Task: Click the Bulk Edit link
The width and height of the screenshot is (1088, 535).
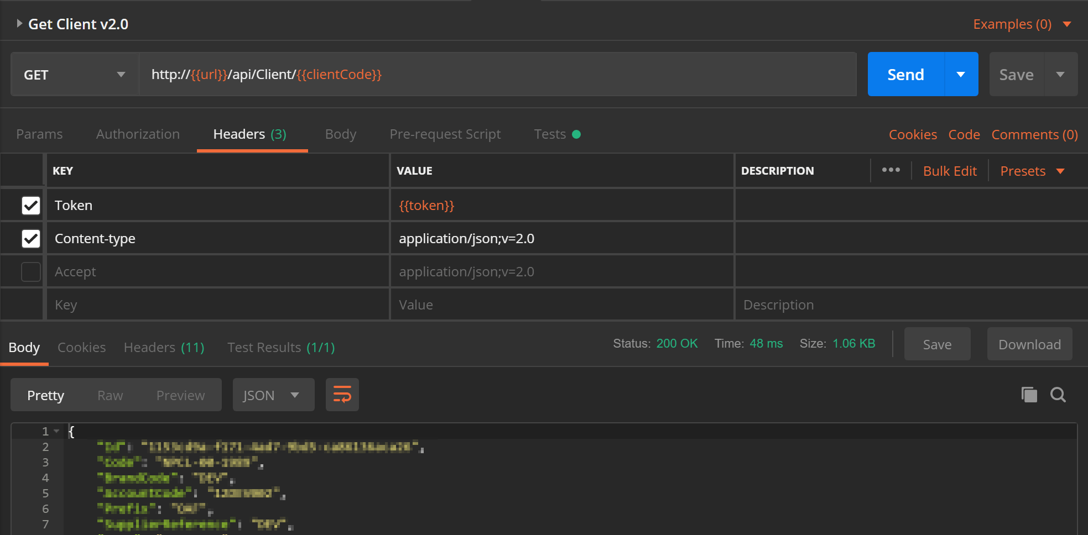Action: [x=950, y=171]
